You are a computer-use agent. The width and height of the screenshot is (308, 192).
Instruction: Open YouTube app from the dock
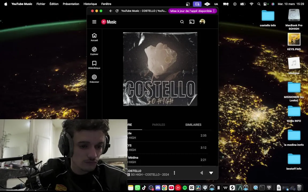(171, 188)
